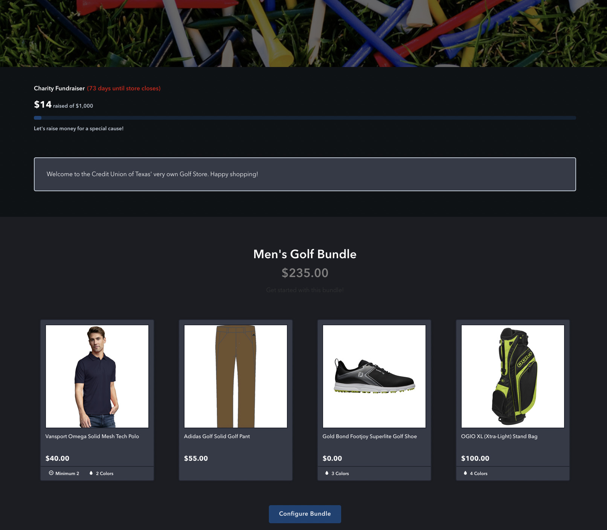Select the OGIO XL (Xtra-Light) Stand Bag title
This screenshot has height=530, width=607.
(x=499, y=436)
